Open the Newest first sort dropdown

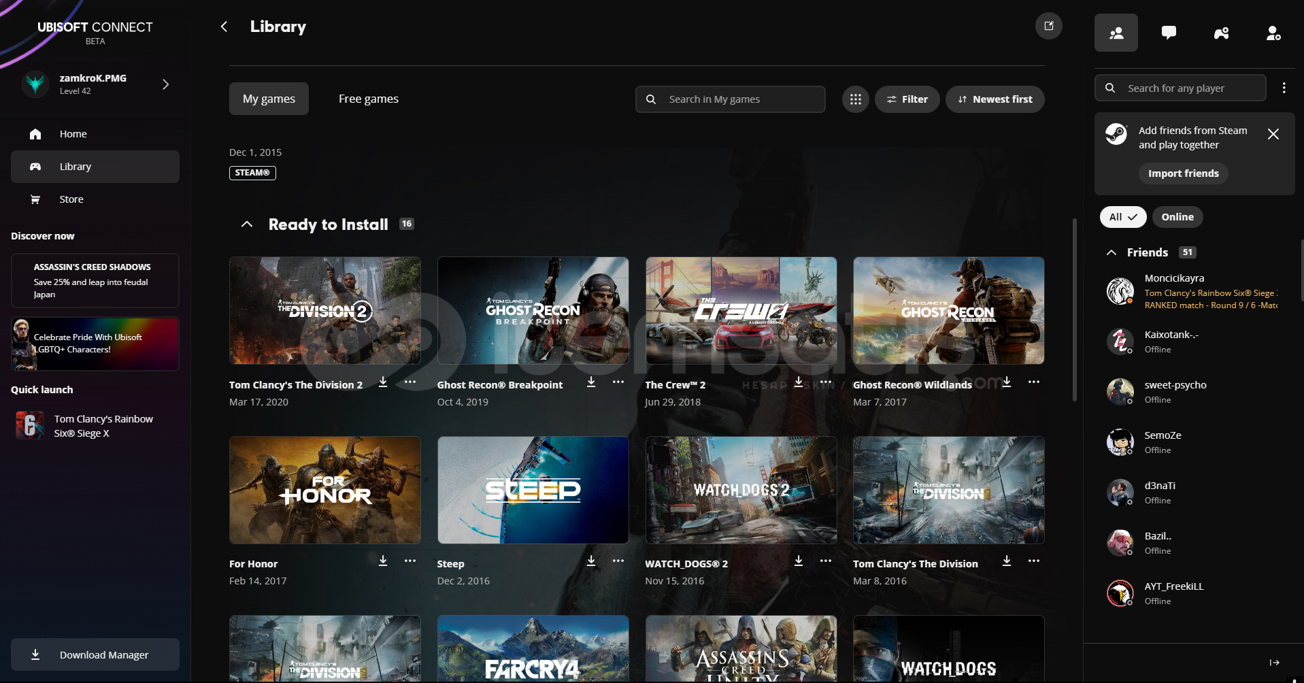[994, 99]
